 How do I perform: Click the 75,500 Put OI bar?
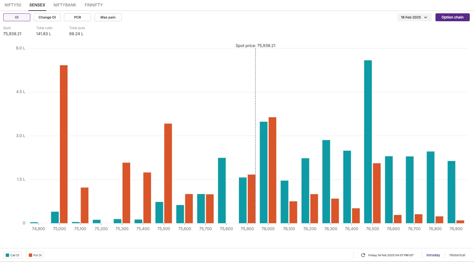click(168, 173)
